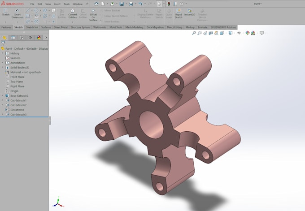Create a New document
The width and height of the screenshot is (305, 211).
103,4
